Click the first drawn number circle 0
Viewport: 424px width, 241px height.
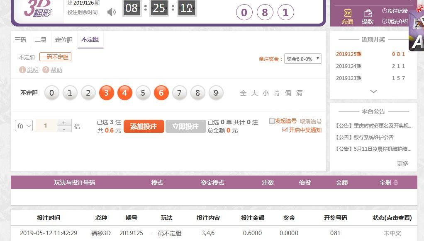point(244,12)
